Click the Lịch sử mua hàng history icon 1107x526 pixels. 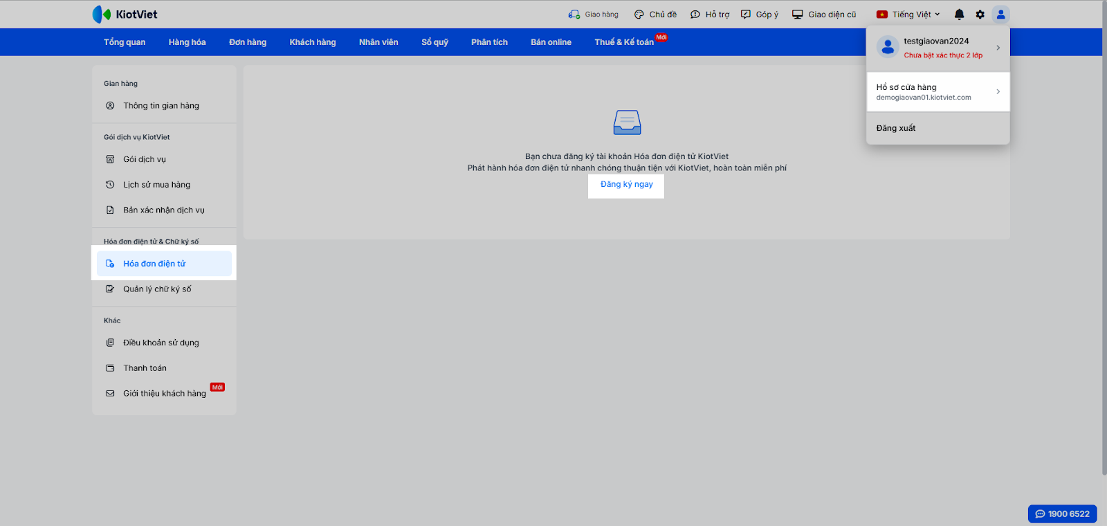(x=110, y=185)
